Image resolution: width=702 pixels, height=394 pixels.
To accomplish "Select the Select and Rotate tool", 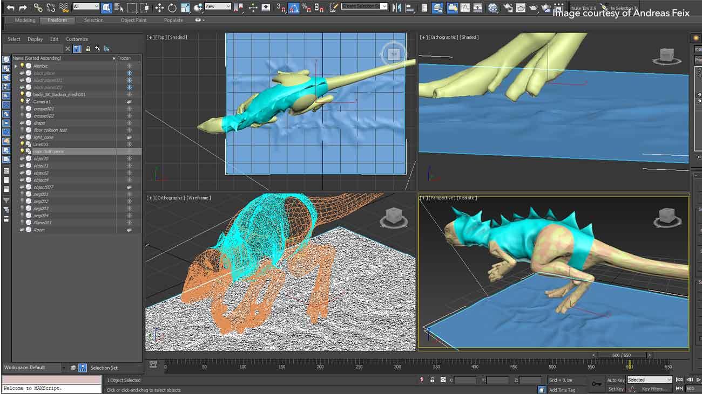I will pyautogui.click(x=172, y=8).
